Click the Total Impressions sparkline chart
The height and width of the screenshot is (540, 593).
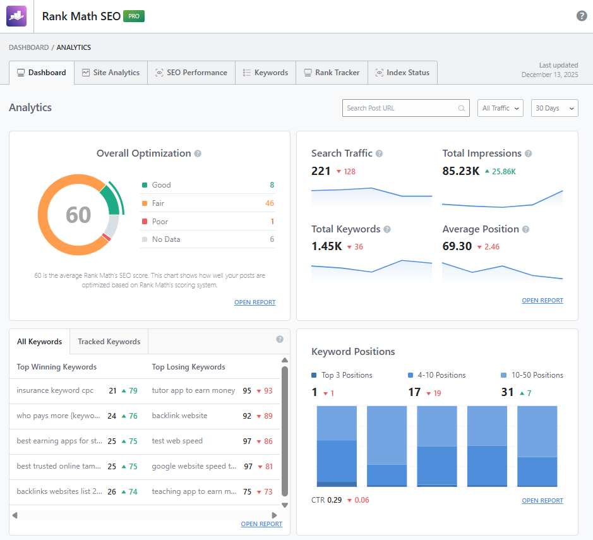coord(502,198)
